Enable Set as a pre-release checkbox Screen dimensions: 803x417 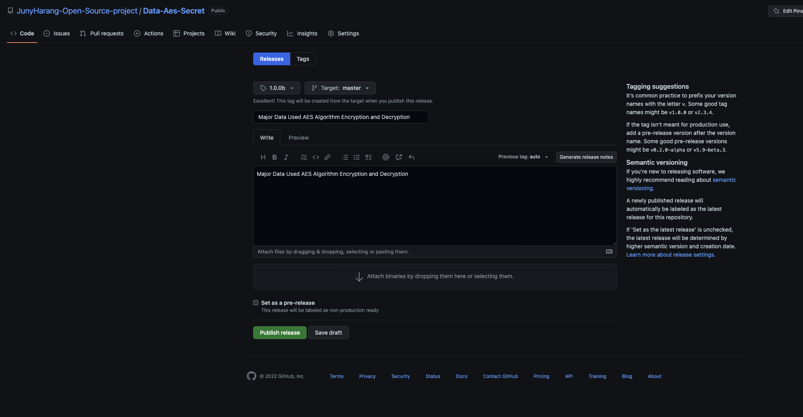point(256,303)
